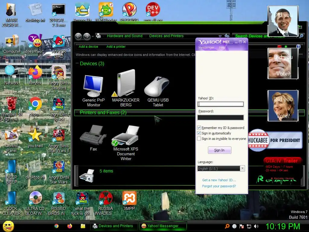Viewport: 309px width, 232px height.
Task: Open recent pages dropdown beside Forward button
Action: tap(93, 37)
